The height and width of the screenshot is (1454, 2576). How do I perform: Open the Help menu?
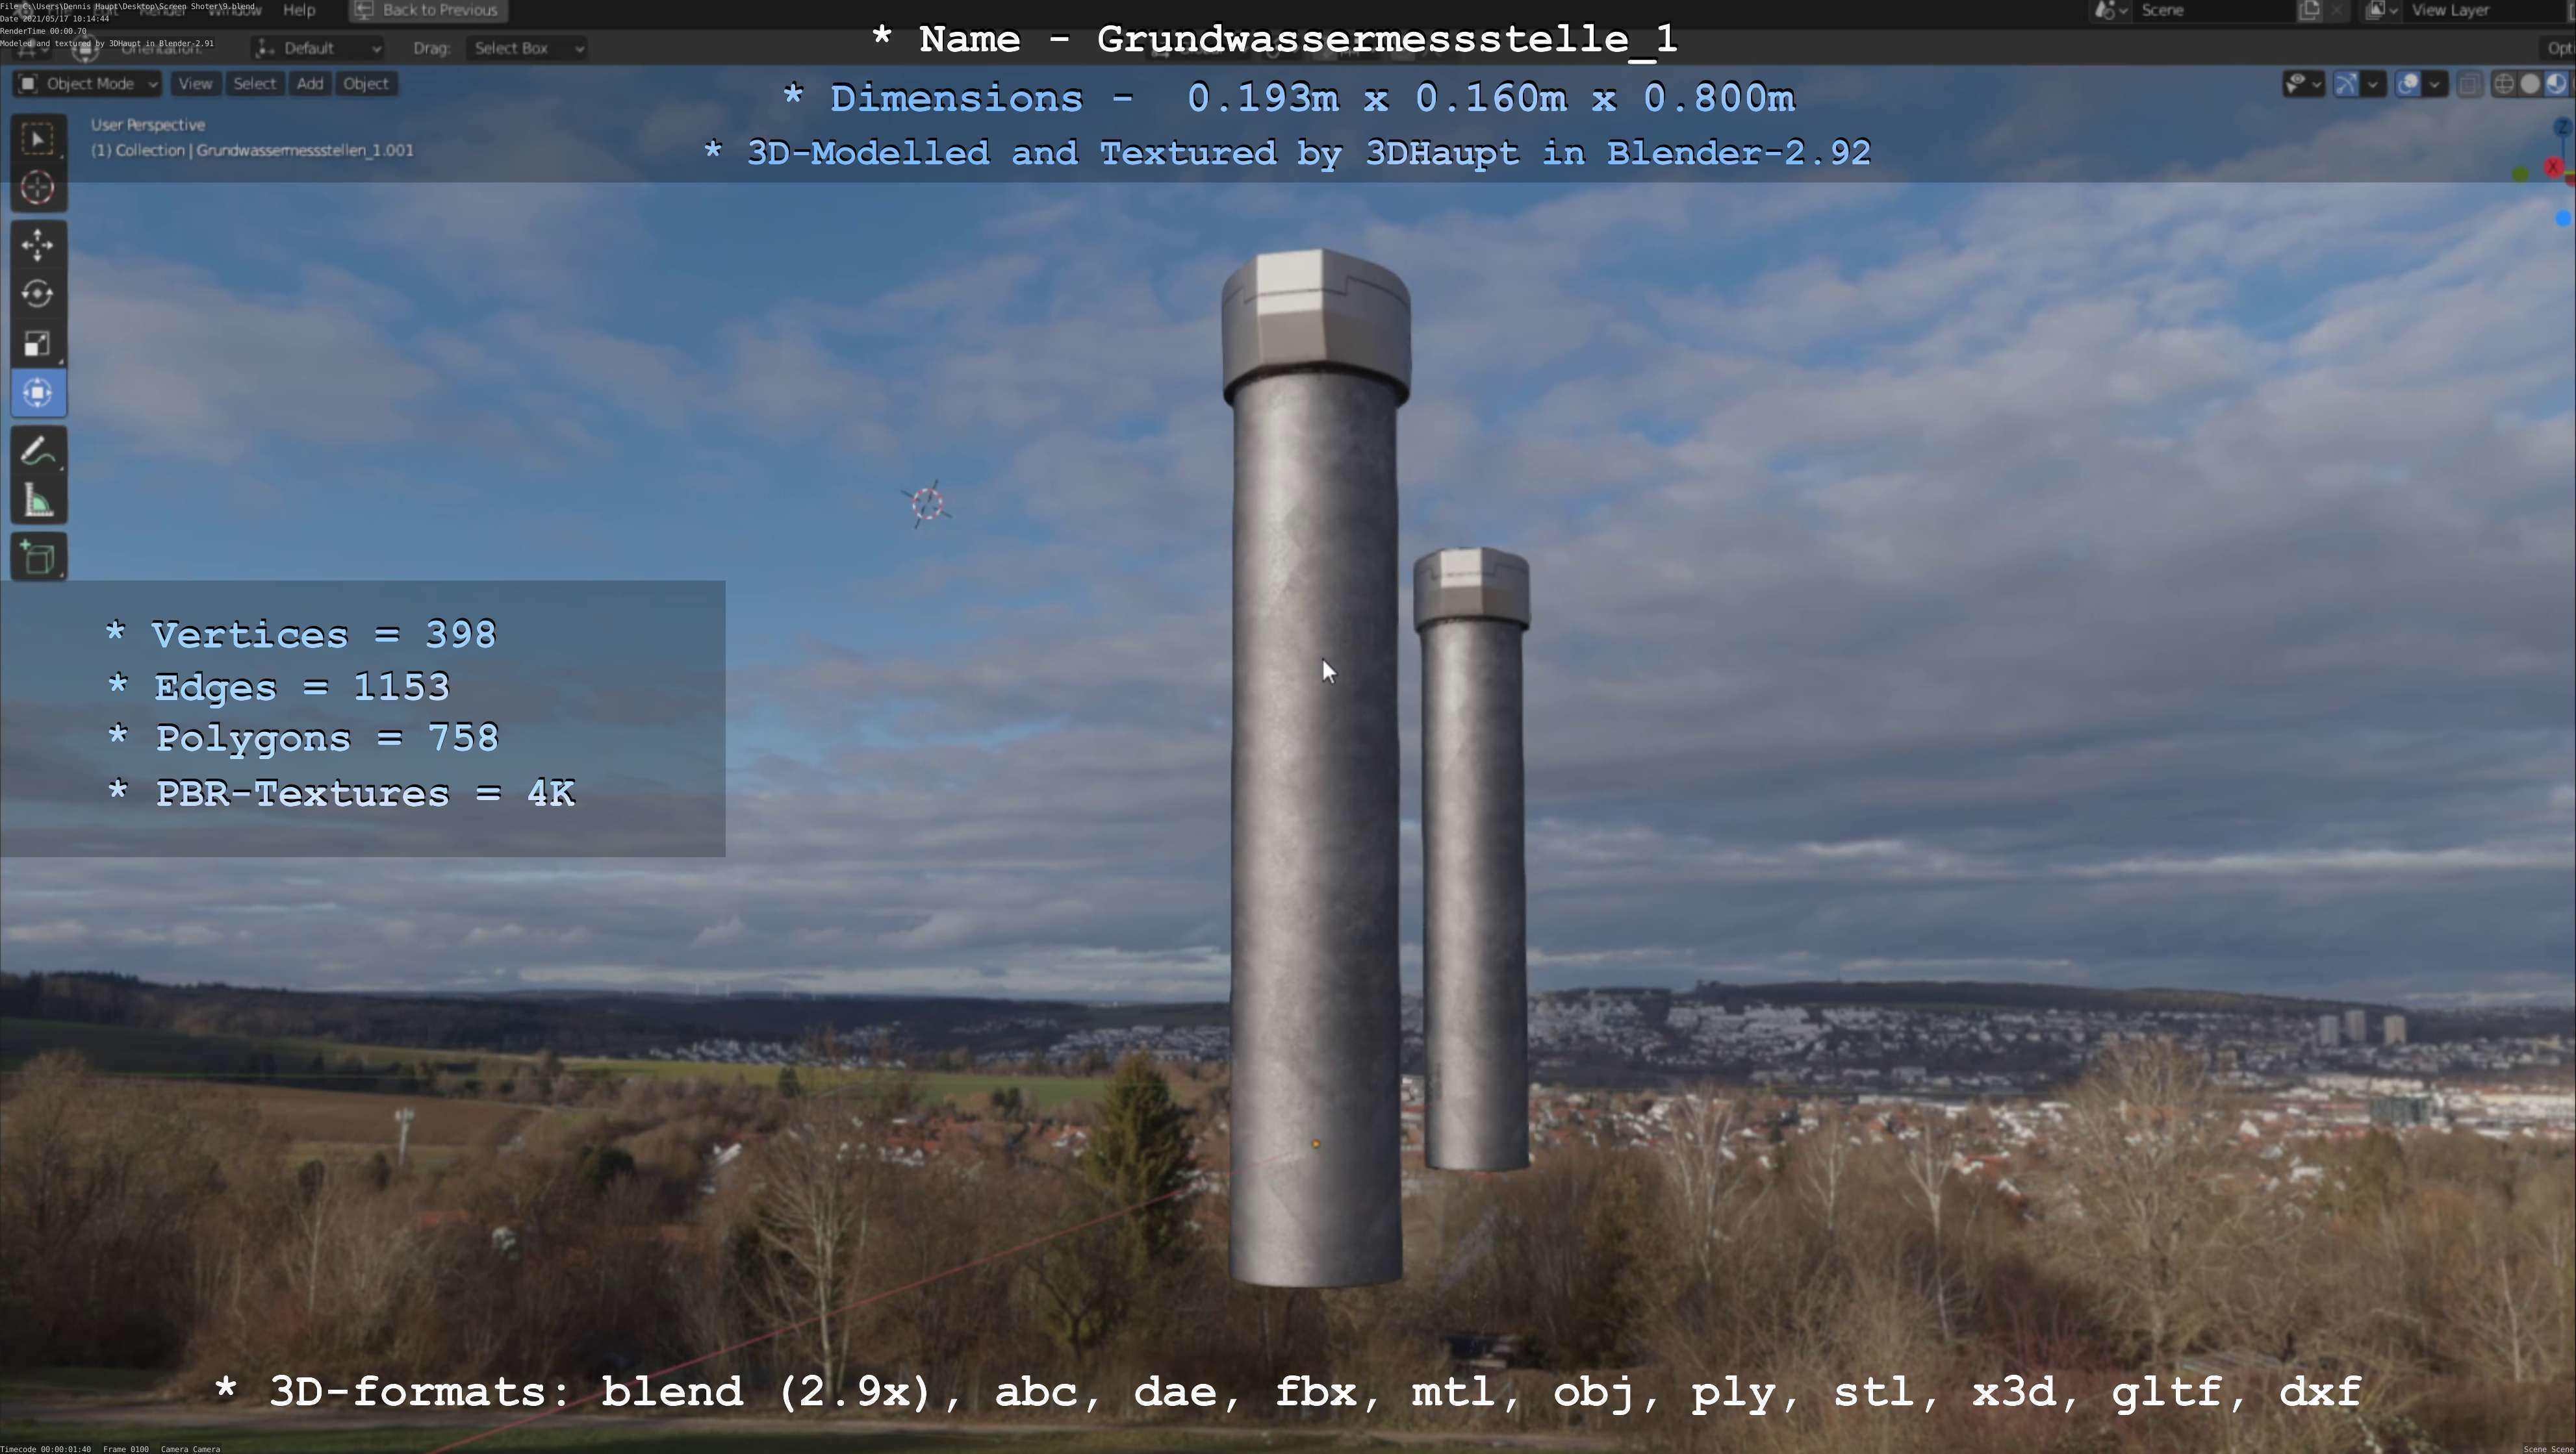(299, 10)
